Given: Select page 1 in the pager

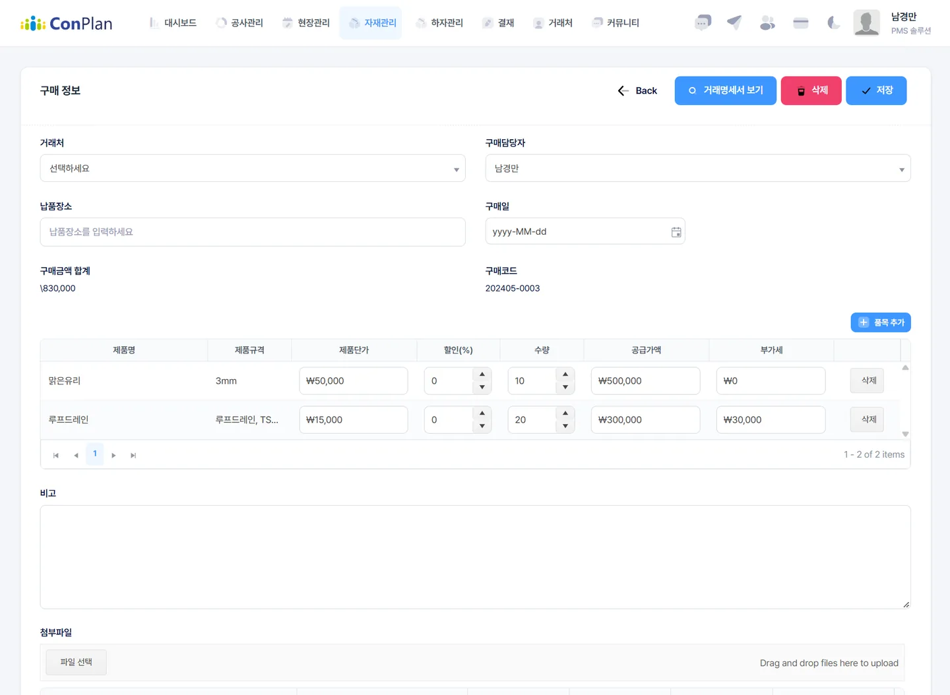Looking at the screenshot, I should click(x=95, y=454).
